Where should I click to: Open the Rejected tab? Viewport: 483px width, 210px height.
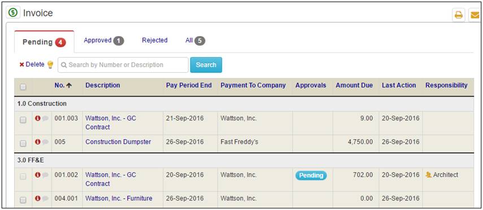pos(155,40)
